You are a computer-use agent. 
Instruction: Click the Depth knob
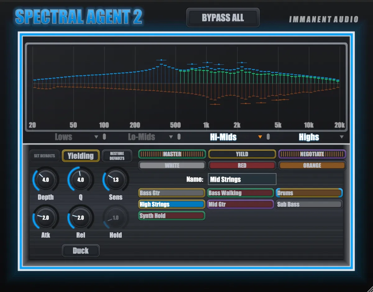(x=45, y=180)
